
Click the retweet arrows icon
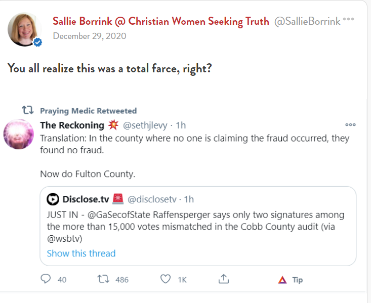[103, 279]
